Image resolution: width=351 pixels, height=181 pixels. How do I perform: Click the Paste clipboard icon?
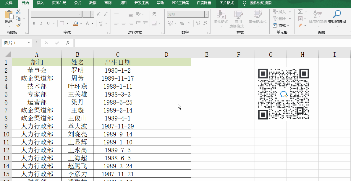click(9, 15)
